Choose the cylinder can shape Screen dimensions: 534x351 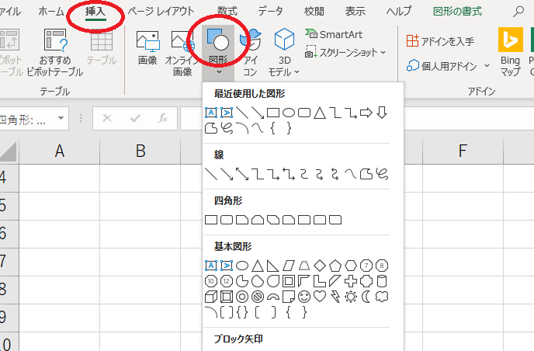pos(382,281)
